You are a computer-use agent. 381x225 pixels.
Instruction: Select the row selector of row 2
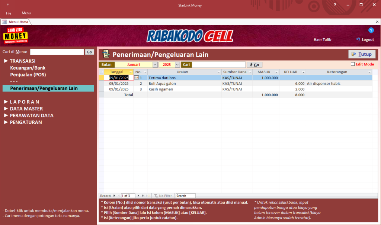(x=101, y=83)
